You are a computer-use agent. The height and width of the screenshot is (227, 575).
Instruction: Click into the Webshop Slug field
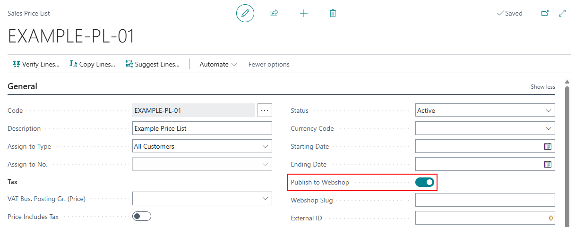[485, 200]
